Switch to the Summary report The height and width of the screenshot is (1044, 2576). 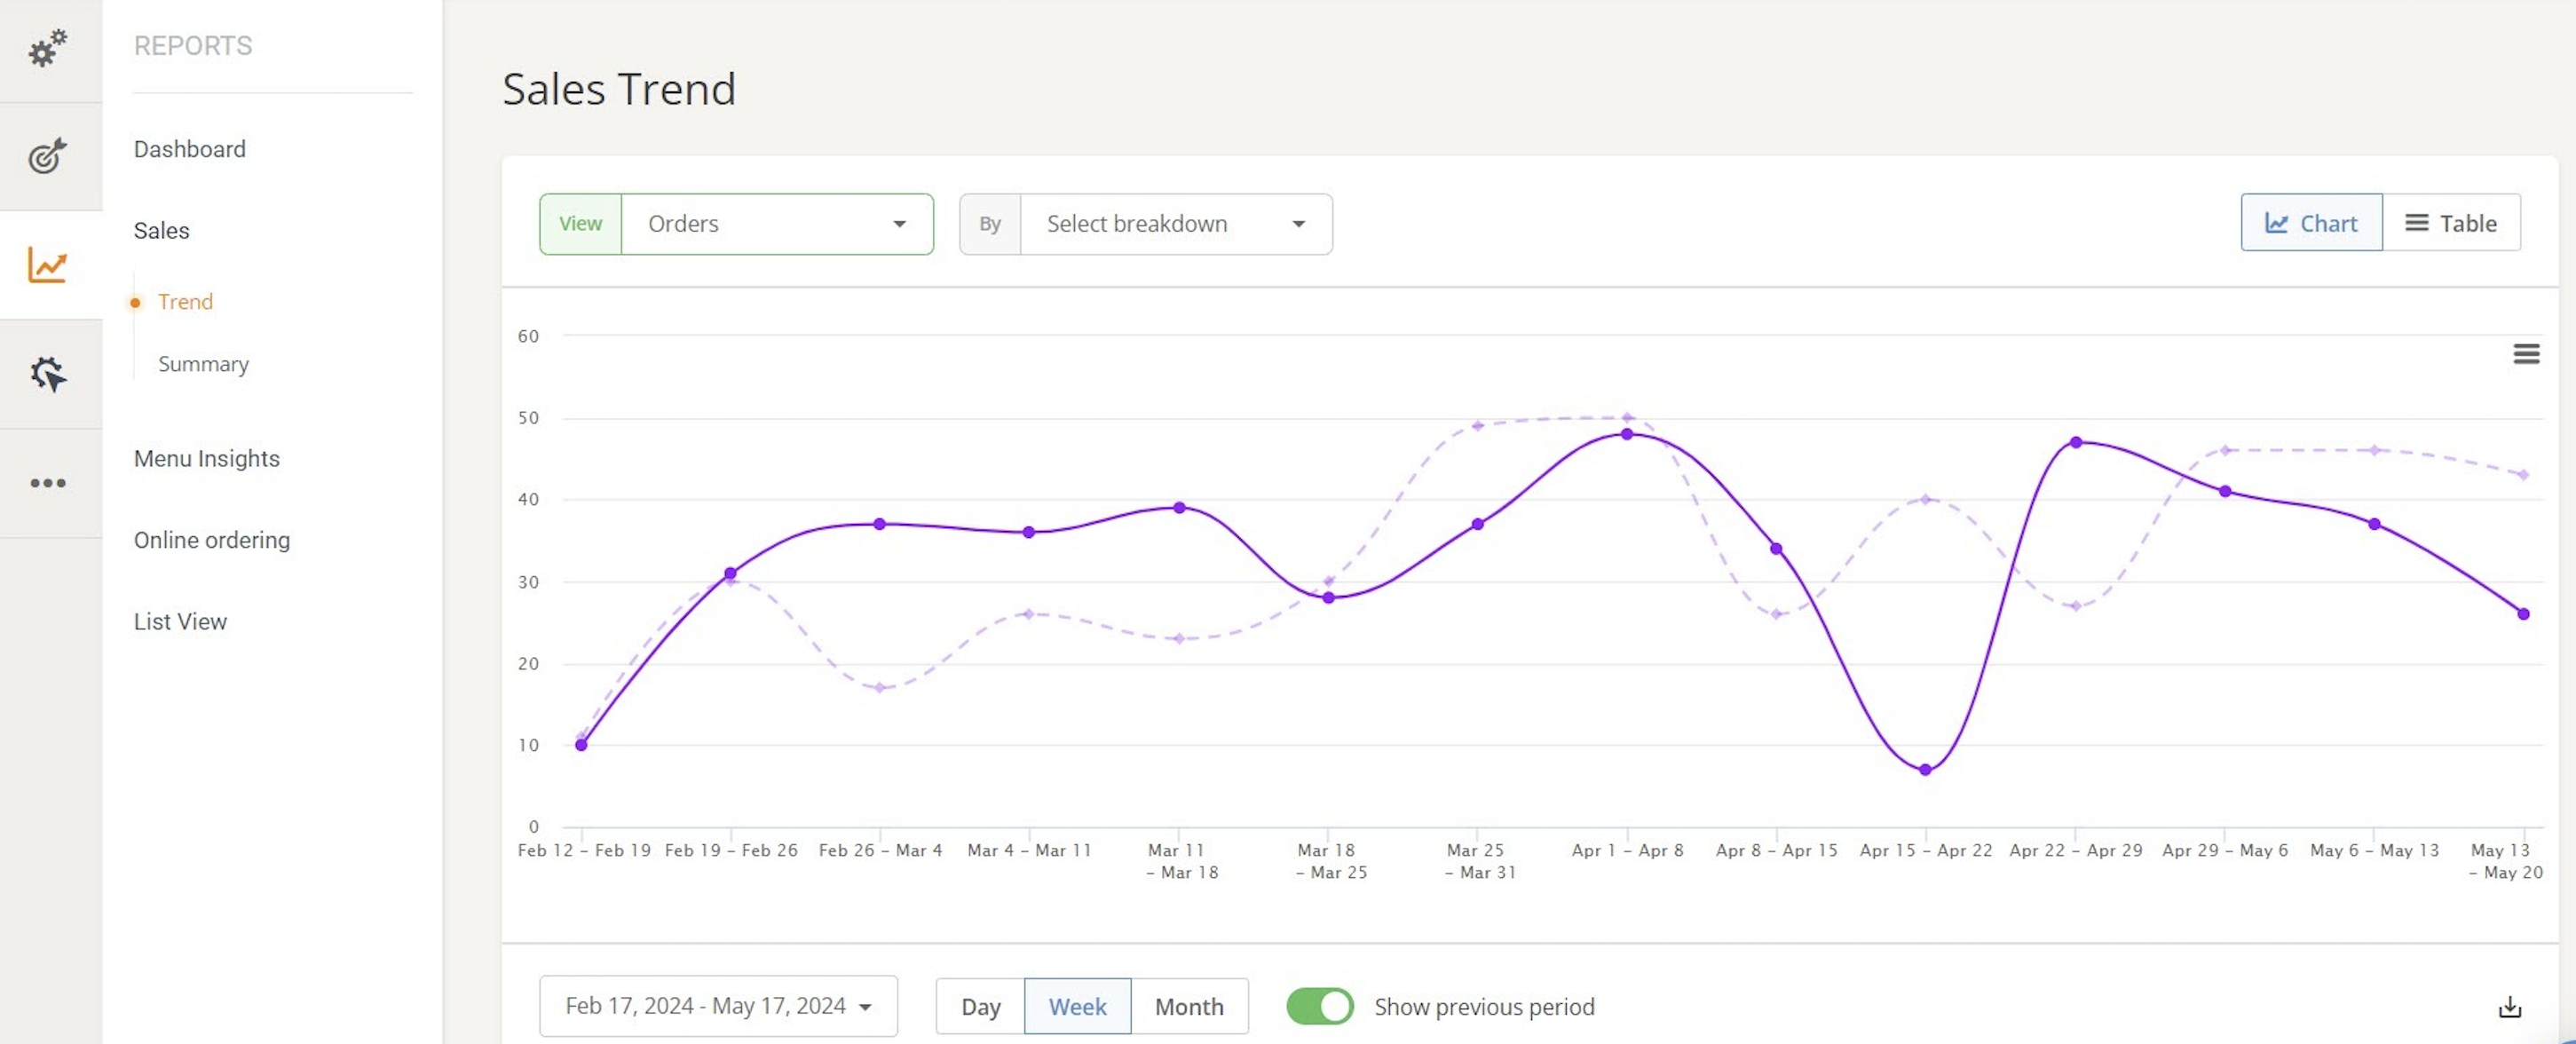[203, 363]
